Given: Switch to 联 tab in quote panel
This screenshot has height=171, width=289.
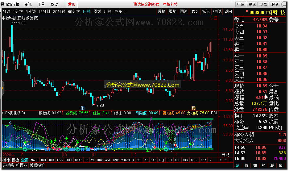Looking at the screenshot, I should [x=272, y=165].
